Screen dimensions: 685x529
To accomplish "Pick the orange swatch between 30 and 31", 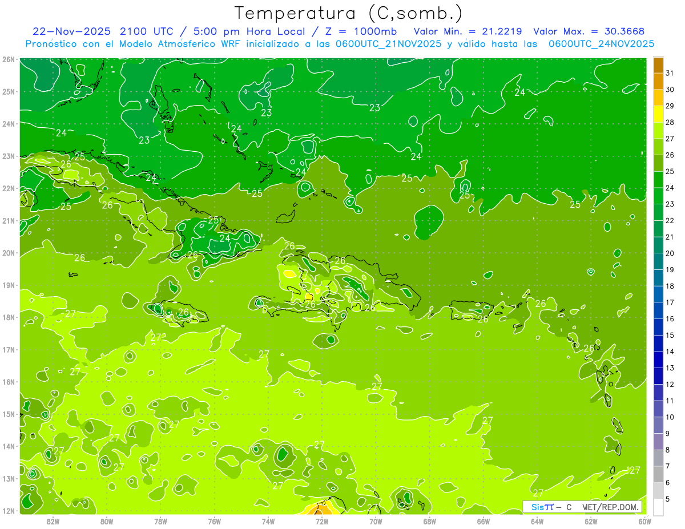I will click(658, 81).
